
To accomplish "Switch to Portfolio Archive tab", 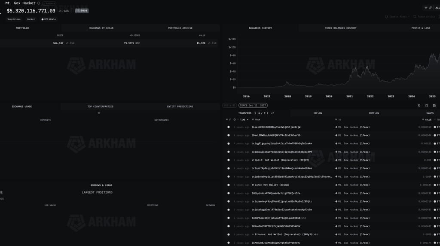I will coord(180,28).
